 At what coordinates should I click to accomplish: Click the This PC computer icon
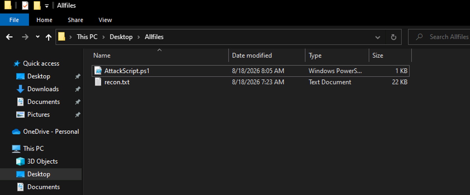(16, 149)
